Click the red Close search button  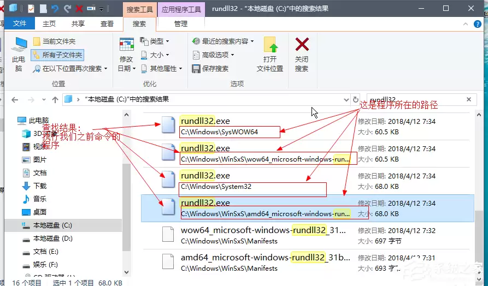point(302,55)
